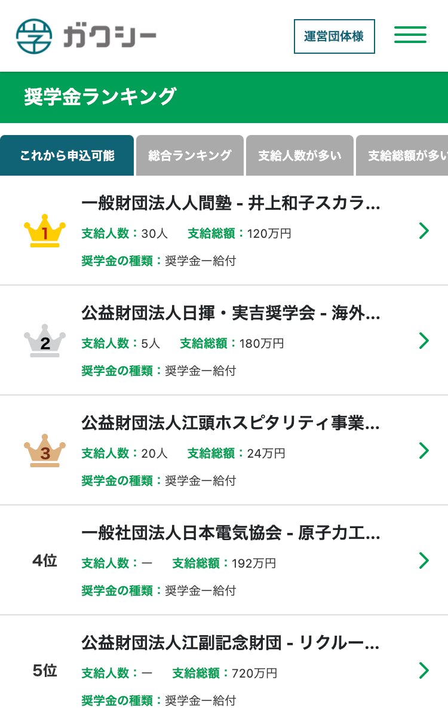Switch to the 総合ランキング tab
Viewport: 448px width, 717px height.
coord(190,156)
